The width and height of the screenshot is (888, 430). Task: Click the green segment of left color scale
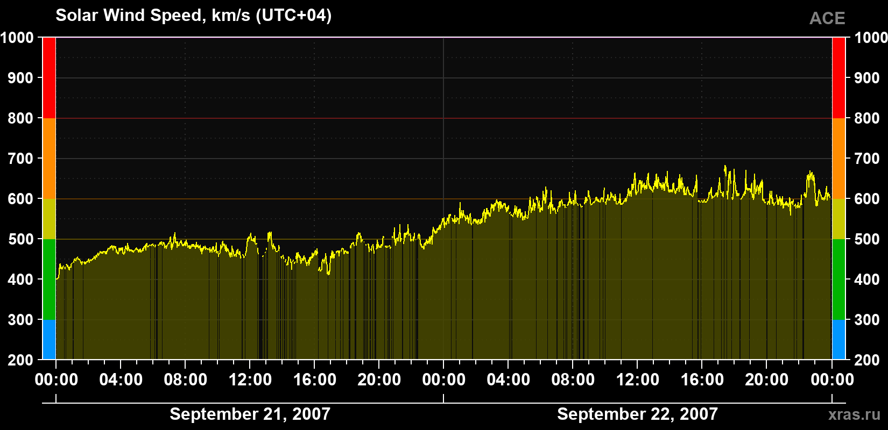pos(49,279)
